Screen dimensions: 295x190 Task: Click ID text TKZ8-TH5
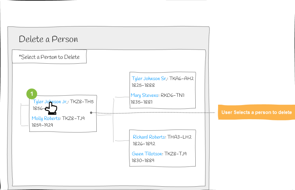click(x=82, y=102)
